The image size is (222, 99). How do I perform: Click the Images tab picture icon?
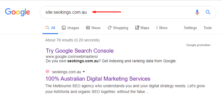pos(64,28)
